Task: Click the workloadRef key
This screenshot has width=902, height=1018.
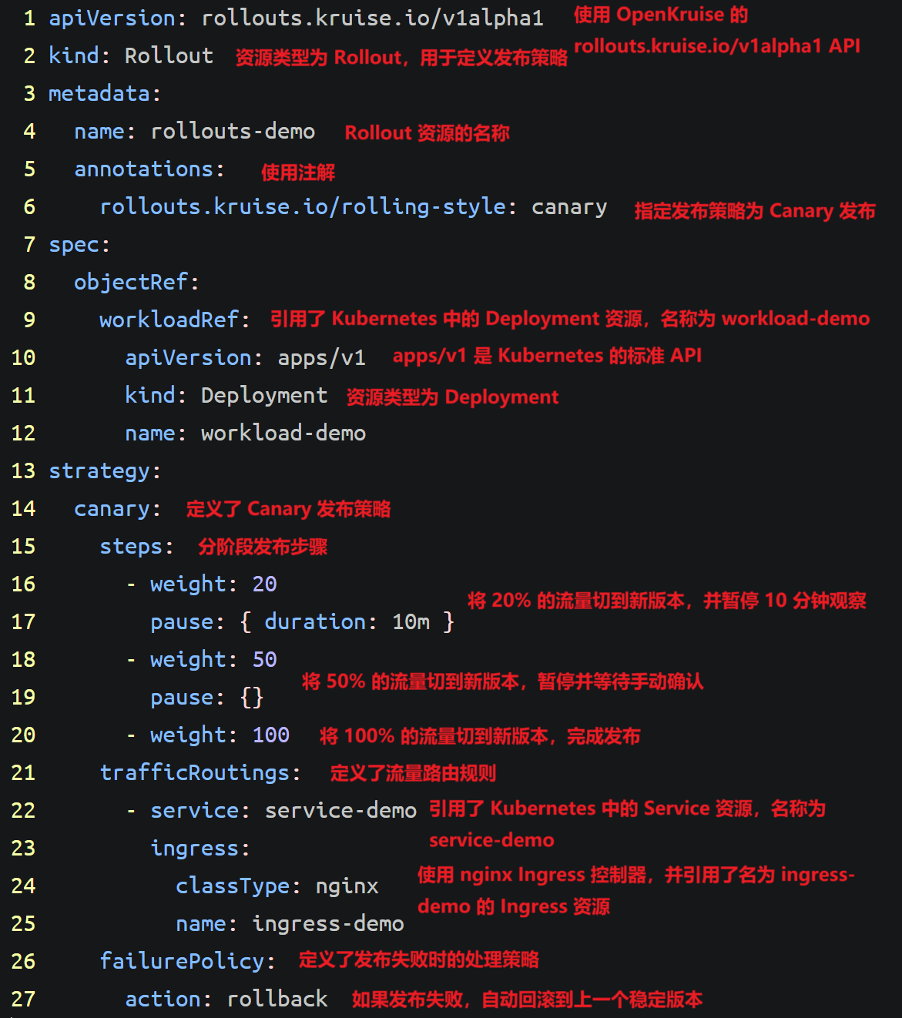Action: pos(169,320)
